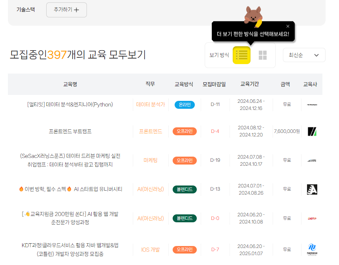339x265 pixels.
Task: Close the view mode tooltip
Action: (x=288, y=26)
